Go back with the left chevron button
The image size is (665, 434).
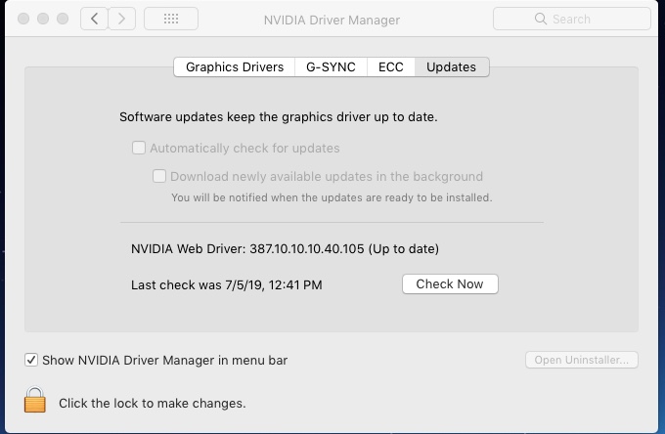94,20
